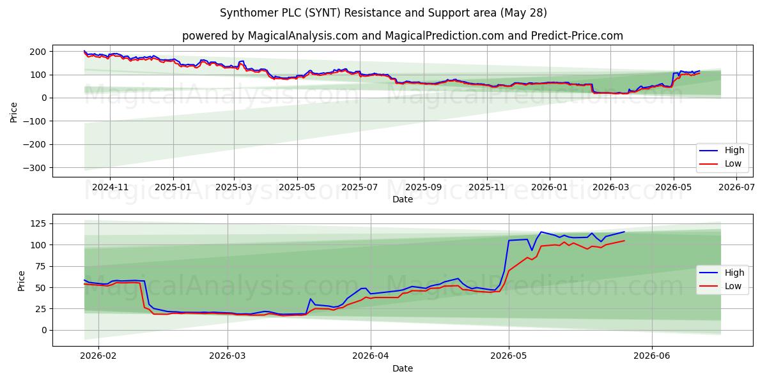The width and height of the screenshot is (767, 383).
Task: Click the '75' price tick on bottom chart
Action: pyautogui.click(x=42, y=267)
